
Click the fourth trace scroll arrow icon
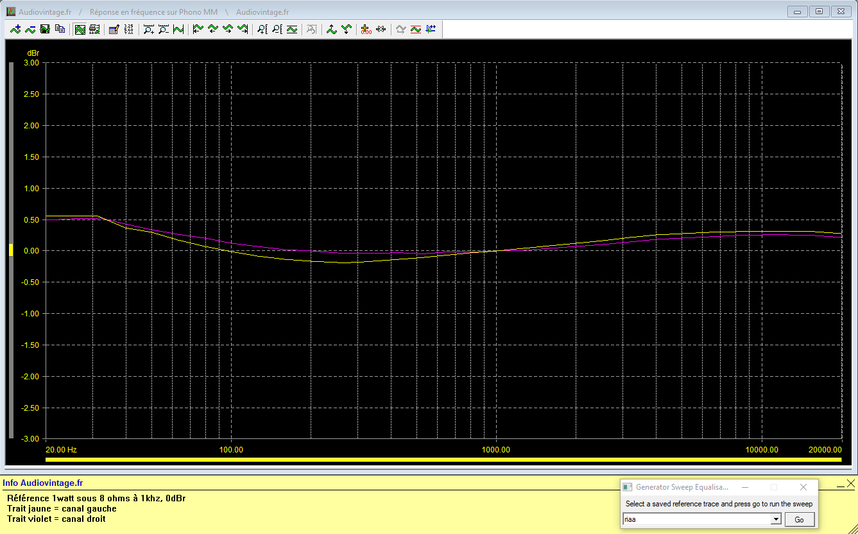(243, 29)
